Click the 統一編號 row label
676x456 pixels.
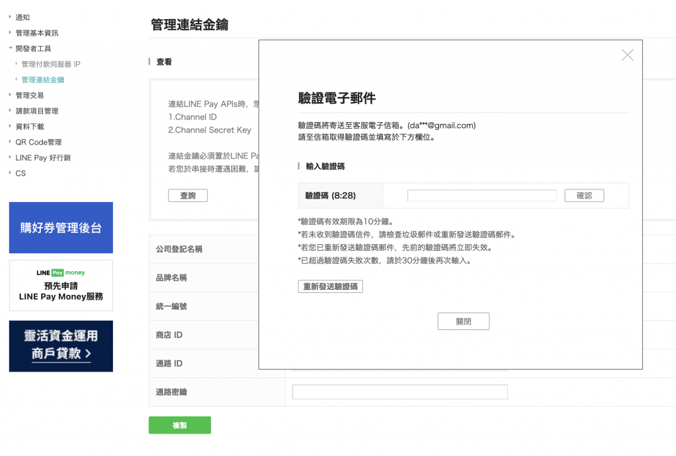[171, 306]
